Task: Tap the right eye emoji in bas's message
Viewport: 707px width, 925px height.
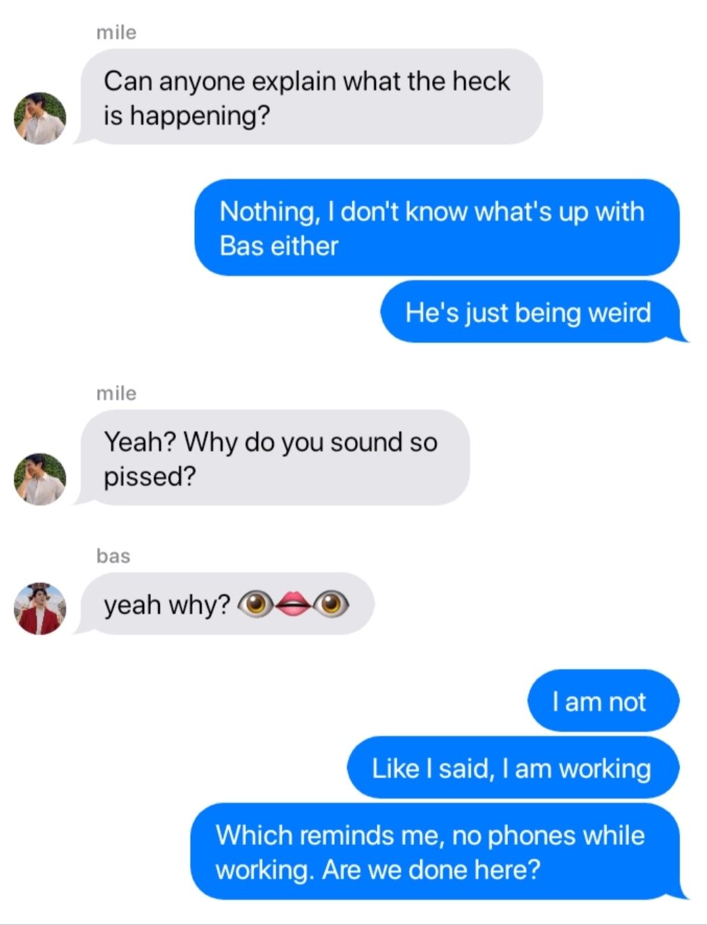Action: coord(331,604)
